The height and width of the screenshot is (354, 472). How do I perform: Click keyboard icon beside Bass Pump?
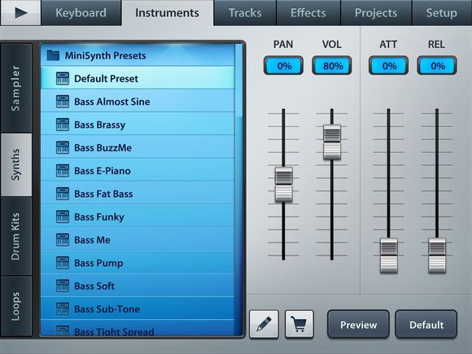coord(63,263)
